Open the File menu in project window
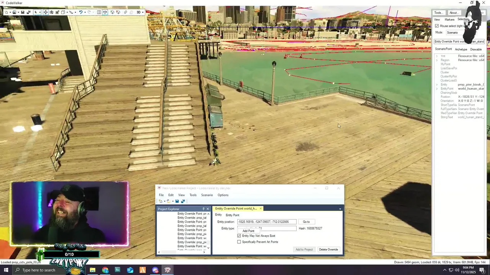 pos(161,195)
